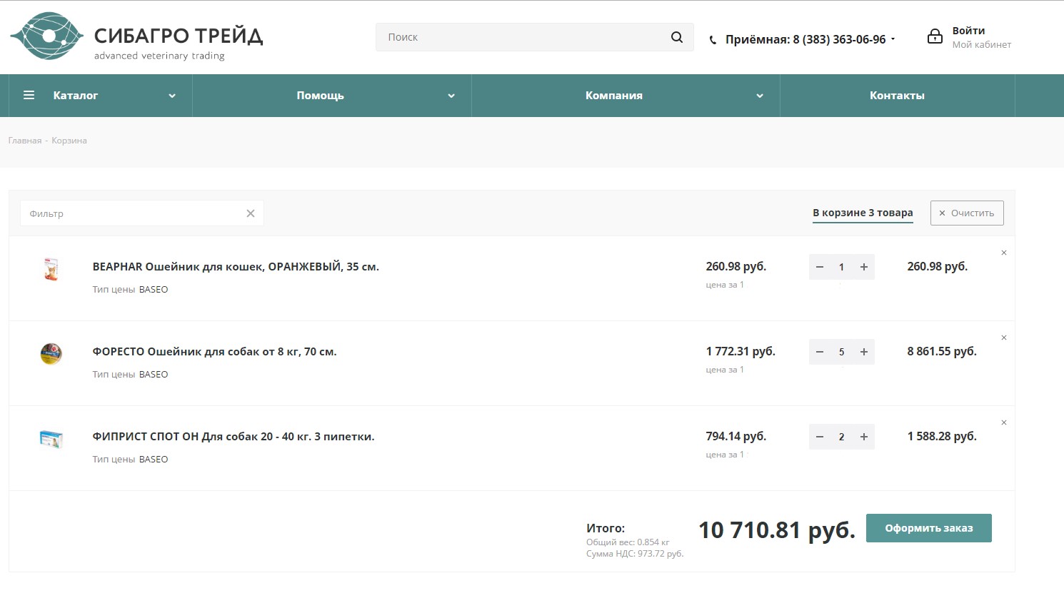The width and height of the screenshot is (1064, 613).
Task: Expand the Помощь menu chevron
Action: click(x=451, y=96)
